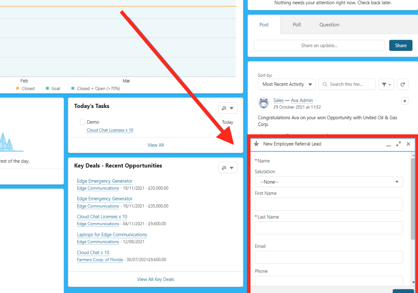The width and height of the screenshot is (418, 293).
Task: Click the referral form vertical scrollbar
Action: pos(413,199)
